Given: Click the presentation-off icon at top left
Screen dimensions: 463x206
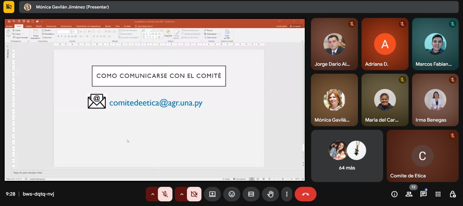Looking at the screenshot, I should point(9,7).
